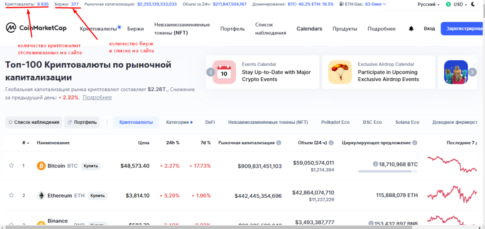Click Bitcoin circulating supply progress bar
Image resolution: width=485 pixels, height=229 pixels.
(x=388, y=171)
